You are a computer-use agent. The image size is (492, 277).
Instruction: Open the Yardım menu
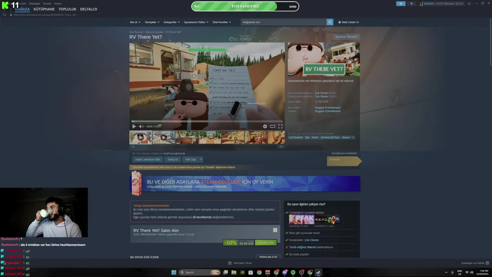point(58,3)
